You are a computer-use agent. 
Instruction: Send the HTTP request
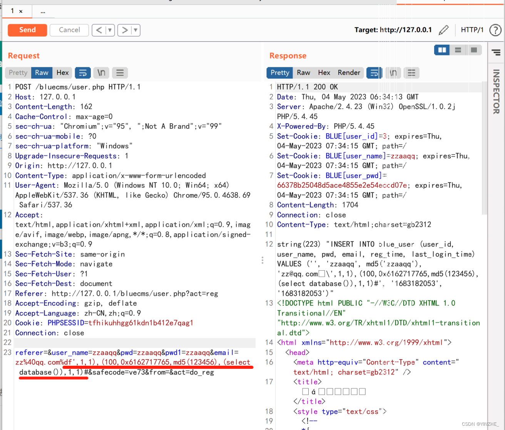pos(27,30)
